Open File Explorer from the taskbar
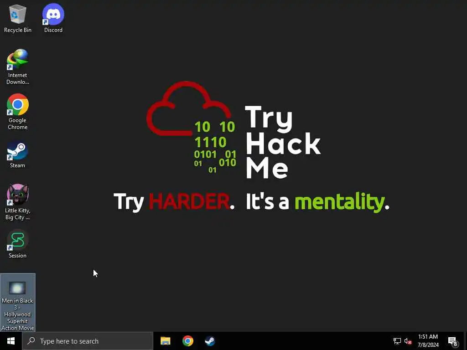The height and width of the screenshot is (350, 467). point(165,341)
